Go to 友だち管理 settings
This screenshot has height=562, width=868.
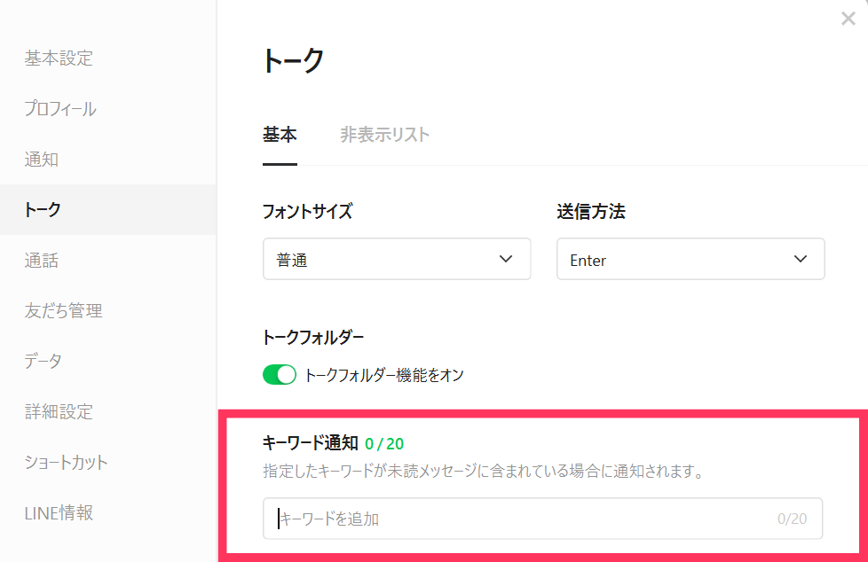(x=64, y=311)
